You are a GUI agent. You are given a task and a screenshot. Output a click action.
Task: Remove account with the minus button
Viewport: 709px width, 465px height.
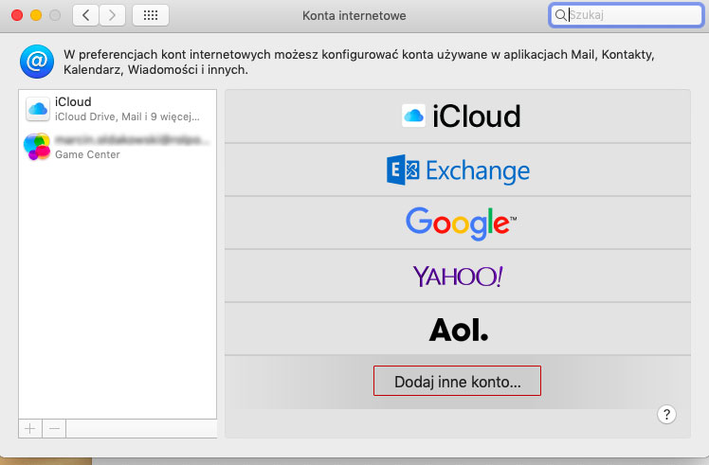54,428
